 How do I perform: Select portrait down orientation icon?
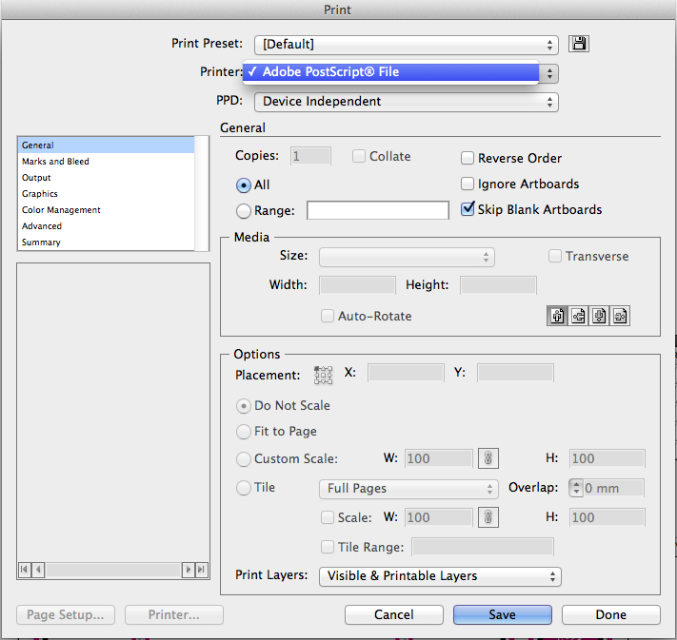[599, 317]
